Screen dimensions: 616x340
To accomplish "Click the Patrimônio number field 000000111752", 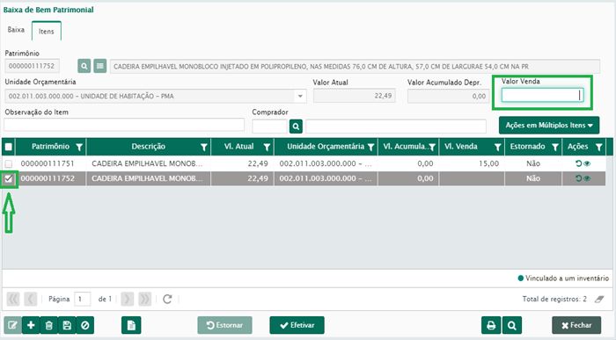I will [32, 66].
